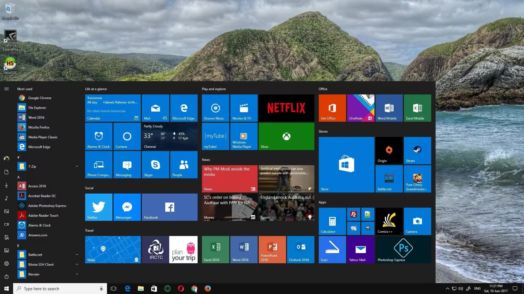
Task: Open the taskbar clock and date
Action: tap(496, 289)
